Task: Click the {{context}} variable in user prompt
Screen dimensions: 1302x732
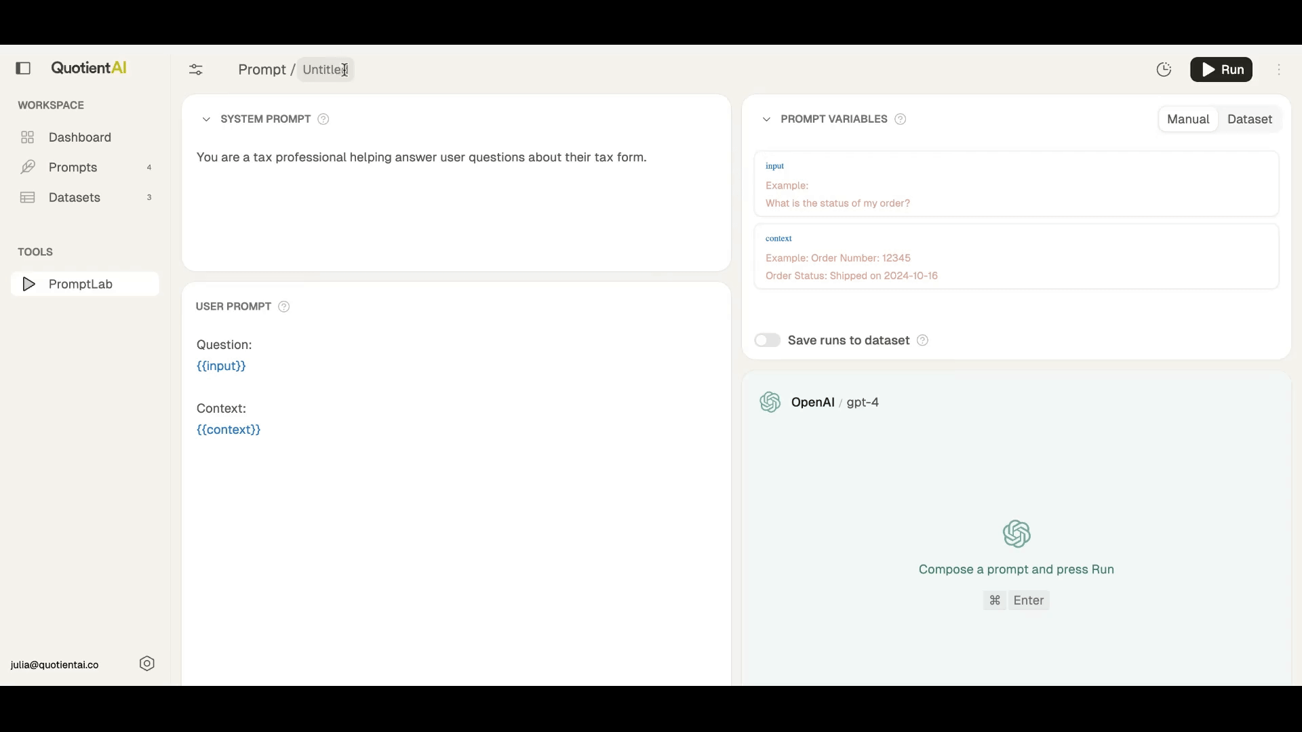Action: 229,430
